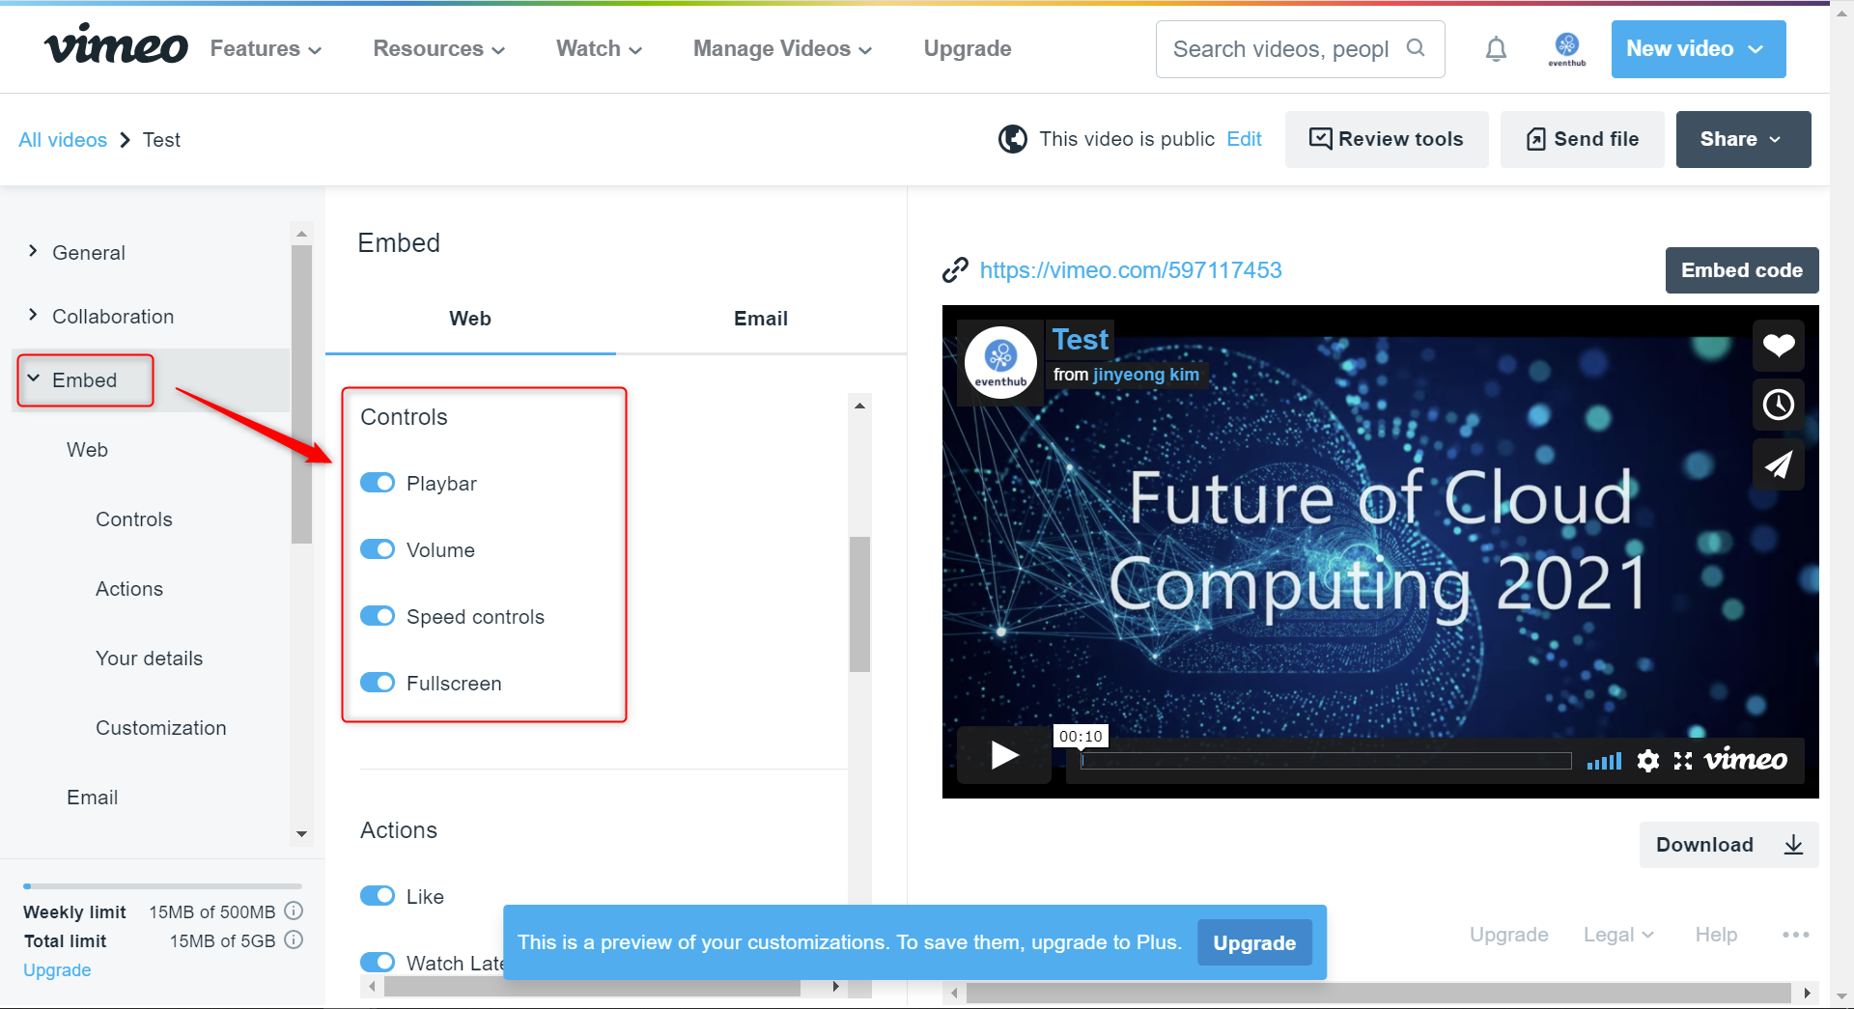The width and height of the screenshot is (1854, 1009).
Task: Play the video with play button
Action: point(1004,755)
